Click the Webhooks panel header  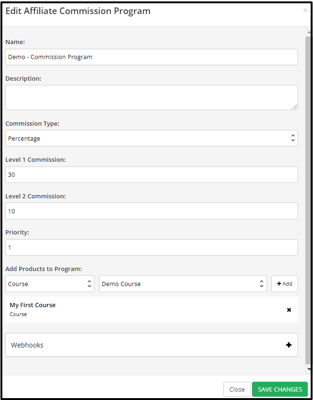152,345
